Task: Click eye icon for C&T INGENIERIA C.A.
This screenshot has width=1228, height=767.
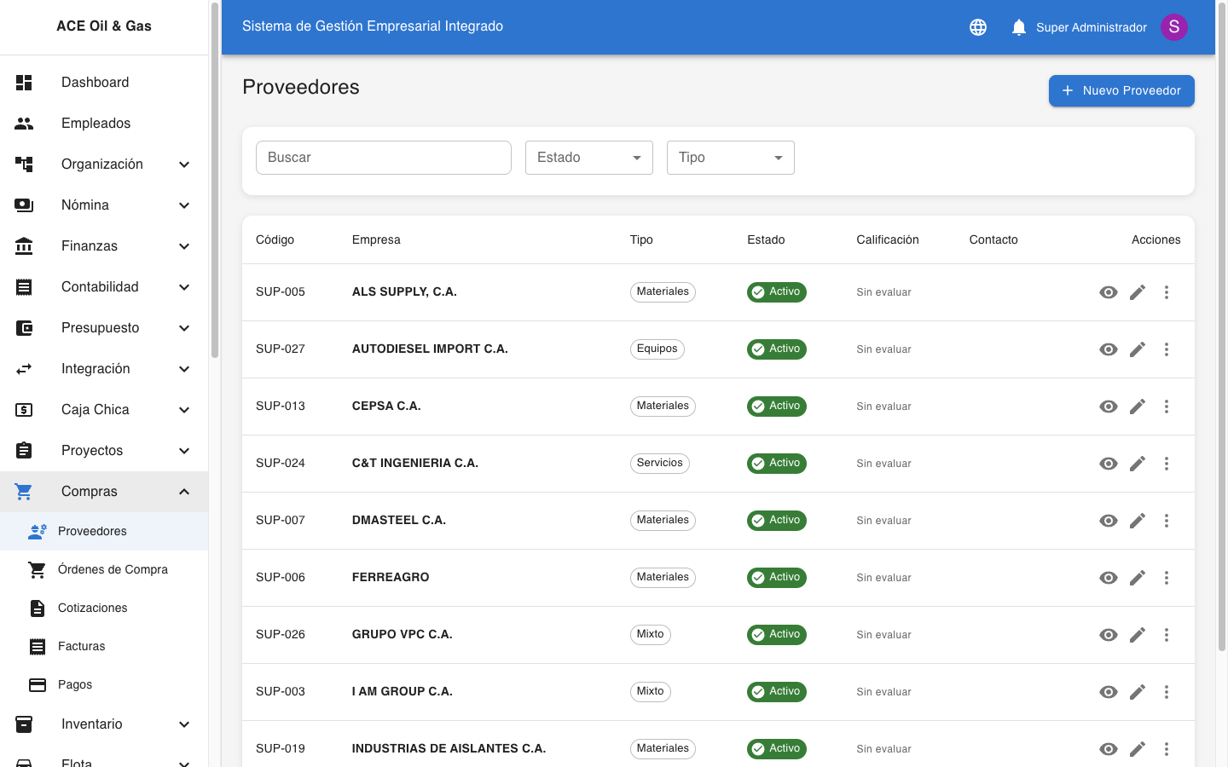Action: tap(1109, 464)
